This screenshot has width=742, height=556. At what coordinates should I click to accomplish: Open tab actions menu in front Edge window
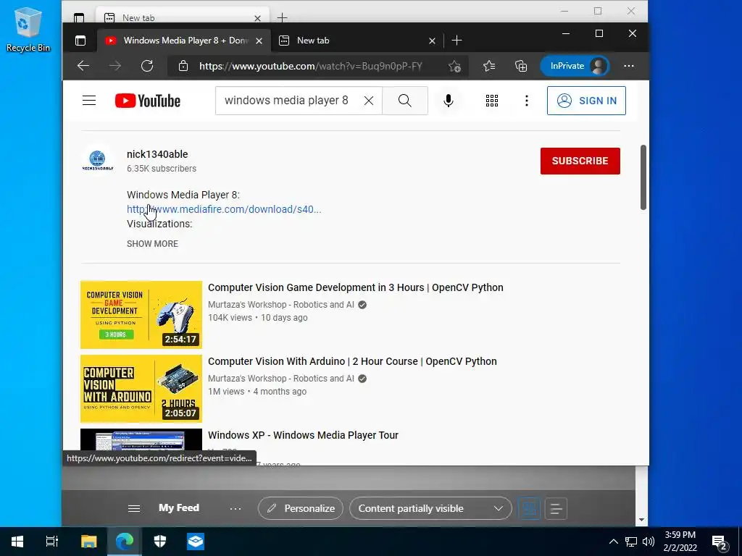80,41
